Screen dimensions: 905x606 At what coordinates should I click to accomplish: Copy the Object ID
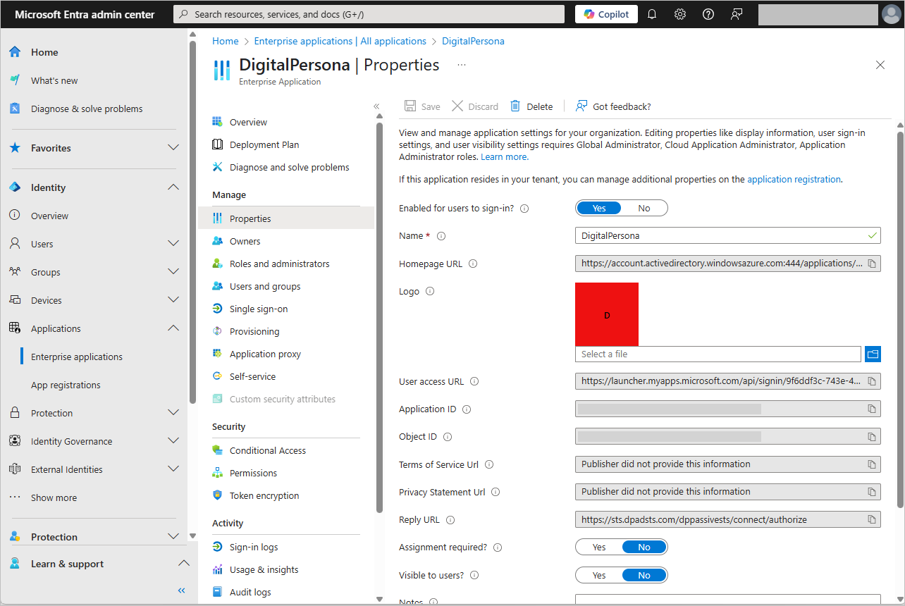tap(872, 436)
